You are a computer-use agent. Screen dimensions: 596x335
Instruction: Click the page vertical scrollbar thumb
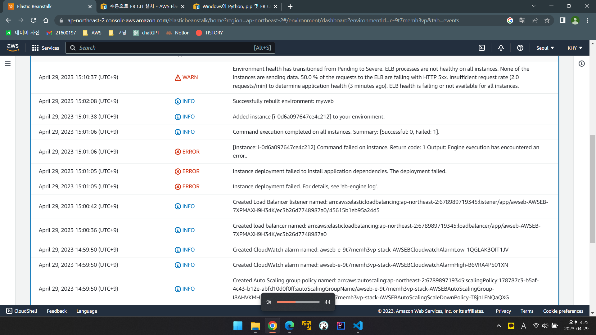(593, 189)
